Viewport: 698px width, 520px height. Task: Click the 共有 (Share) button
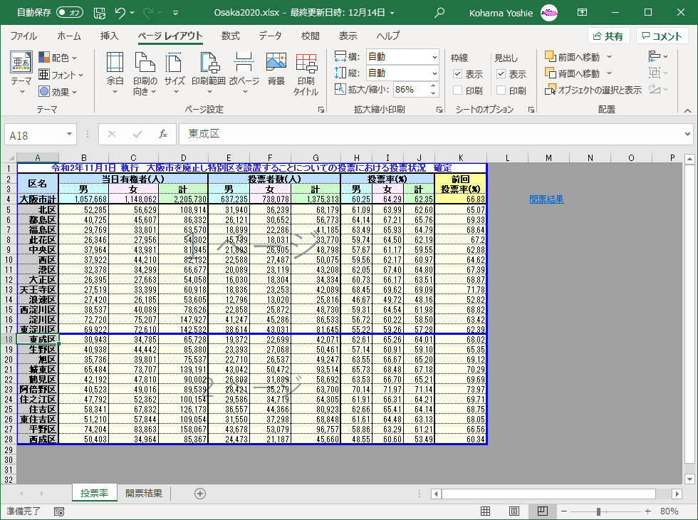pyautogui.click(x=608, y=36)
